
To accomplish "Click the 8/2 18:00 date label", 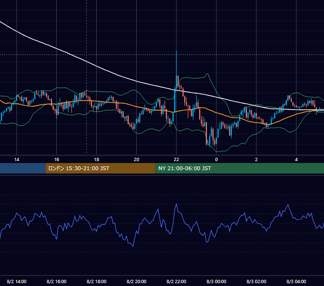I will pyautogui.click(x=97, y=281).
